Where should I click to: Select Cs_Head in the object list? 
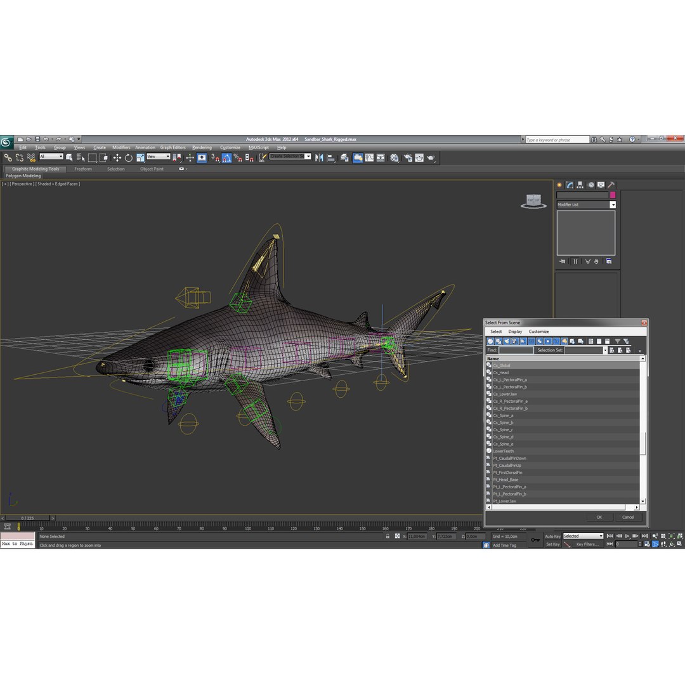click(x=500, y=373)
